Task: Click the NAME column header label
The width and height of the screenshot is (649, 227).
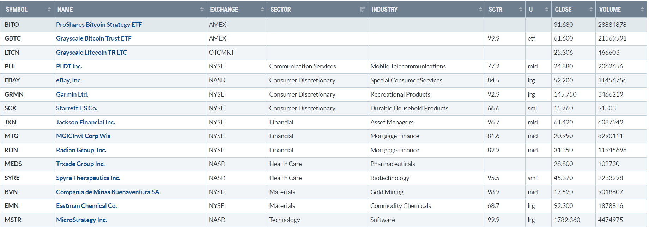Action: [65, 10]
